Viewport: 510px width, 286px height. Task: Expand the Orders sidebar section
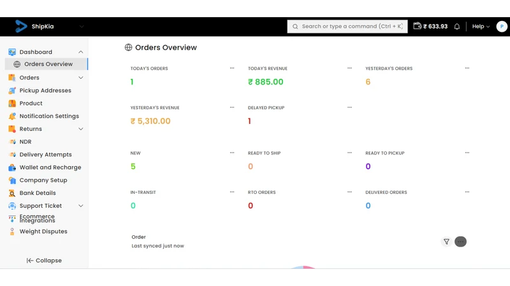[81, 78]
